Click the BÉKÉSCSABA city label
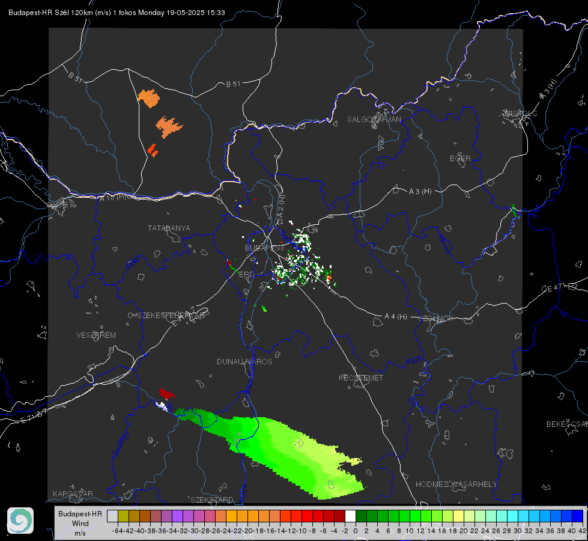The image size is (588, 541). point(567,424)
